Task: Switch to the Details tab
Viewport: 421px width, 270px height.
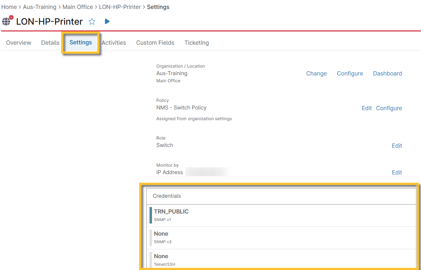Action: click(50, 43)
